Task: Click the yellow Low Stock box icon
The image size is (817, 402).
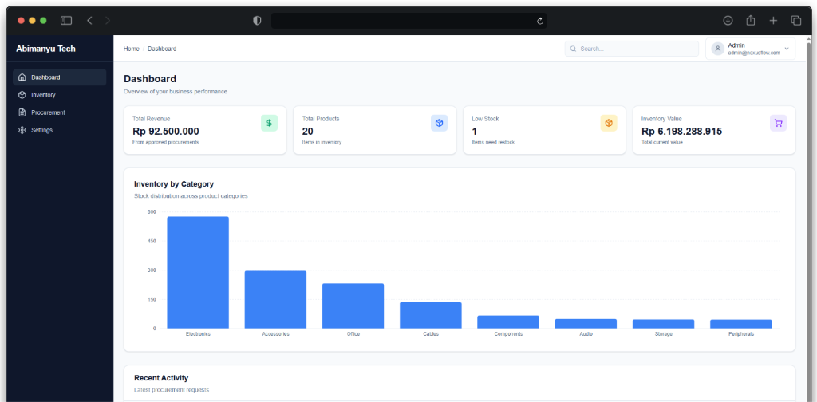Action: (609, 123)
